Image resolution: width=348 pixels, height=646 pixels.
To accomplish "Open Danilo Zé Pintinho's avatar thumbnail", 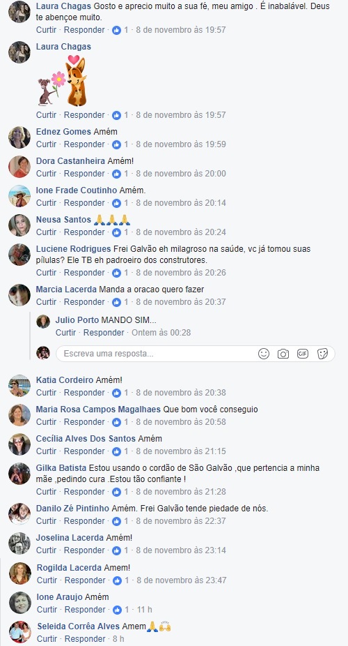I will coord(19,513).
